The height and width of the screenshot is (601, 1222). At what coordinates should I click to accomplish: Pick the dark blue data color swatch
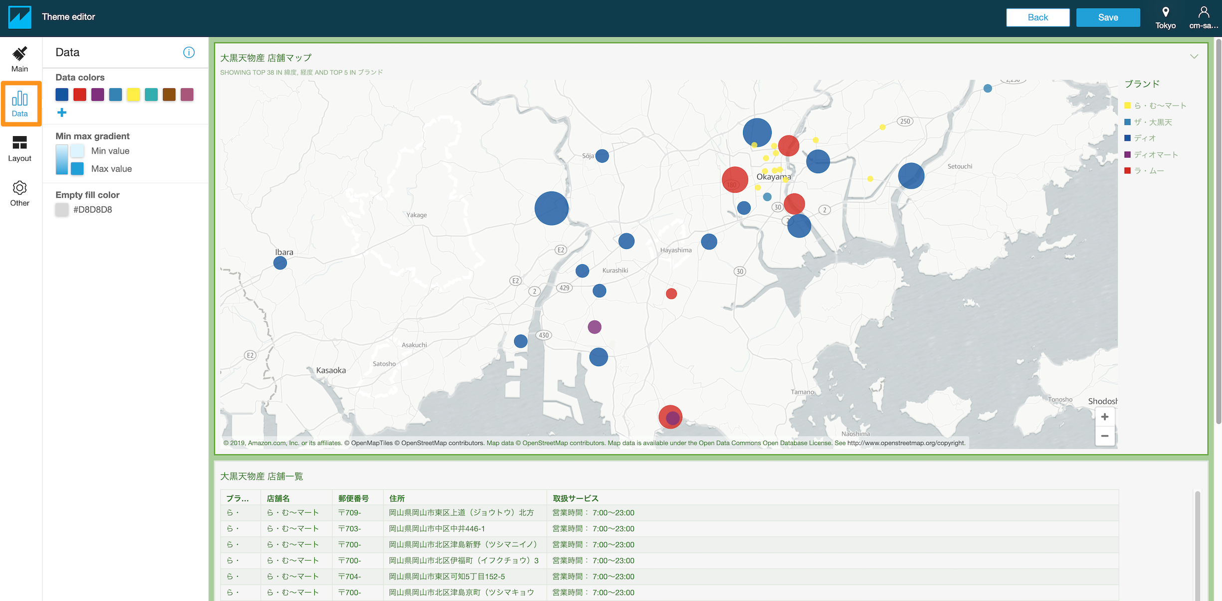click(62, 95)
